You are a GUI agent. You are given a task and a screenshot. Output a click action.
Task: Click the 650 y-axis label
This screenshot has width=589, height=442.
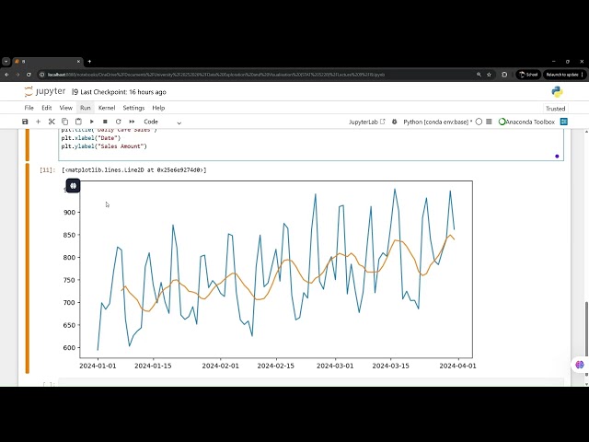pos(70,325)
